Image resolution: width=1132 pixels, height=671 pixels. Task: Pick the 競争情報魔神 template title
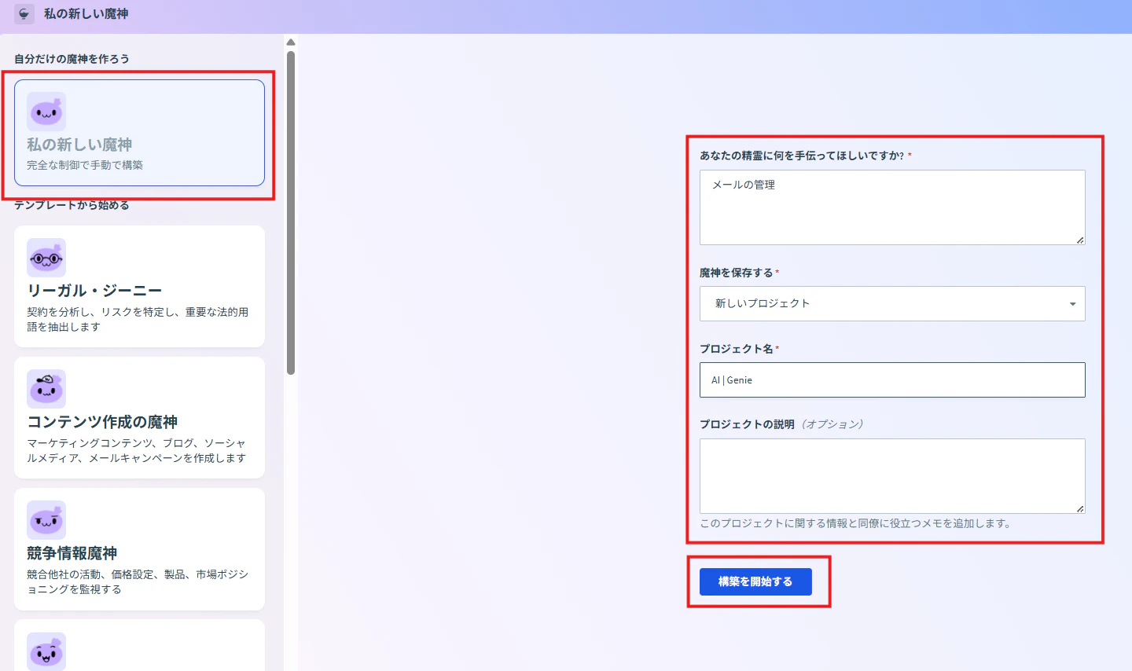pyautogui.click(x=72, y=553)
